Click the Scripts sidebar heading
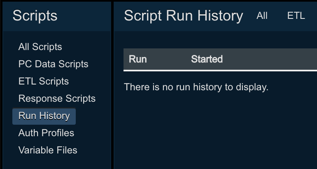317x169 pixels. pyautogui.click(x=35, y=16)
